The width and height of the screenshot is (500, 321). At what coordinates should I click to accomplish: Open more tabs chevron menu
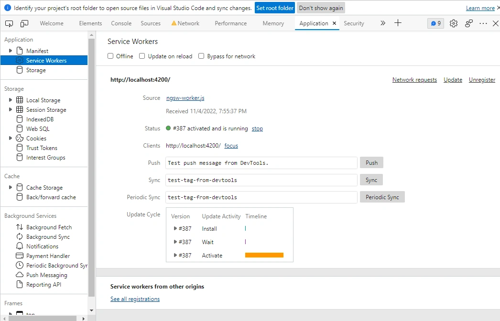pos(383,23)
